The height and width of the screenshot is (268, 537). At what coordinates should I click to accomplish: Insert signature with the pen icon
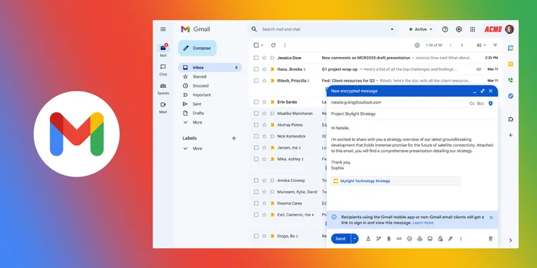click(x=450, y=238)
